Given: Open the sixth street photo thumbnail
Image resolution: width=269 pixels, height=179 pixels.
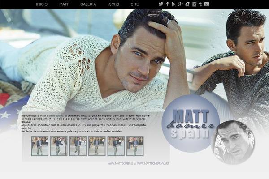Looking at the screenshot, I should (x=135, y=146).
